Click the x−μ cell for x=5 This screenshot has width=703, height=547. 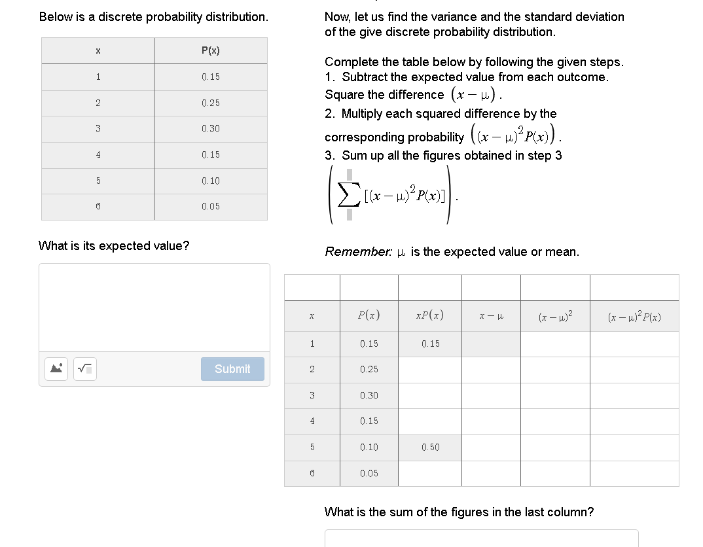tap(491, 447)
